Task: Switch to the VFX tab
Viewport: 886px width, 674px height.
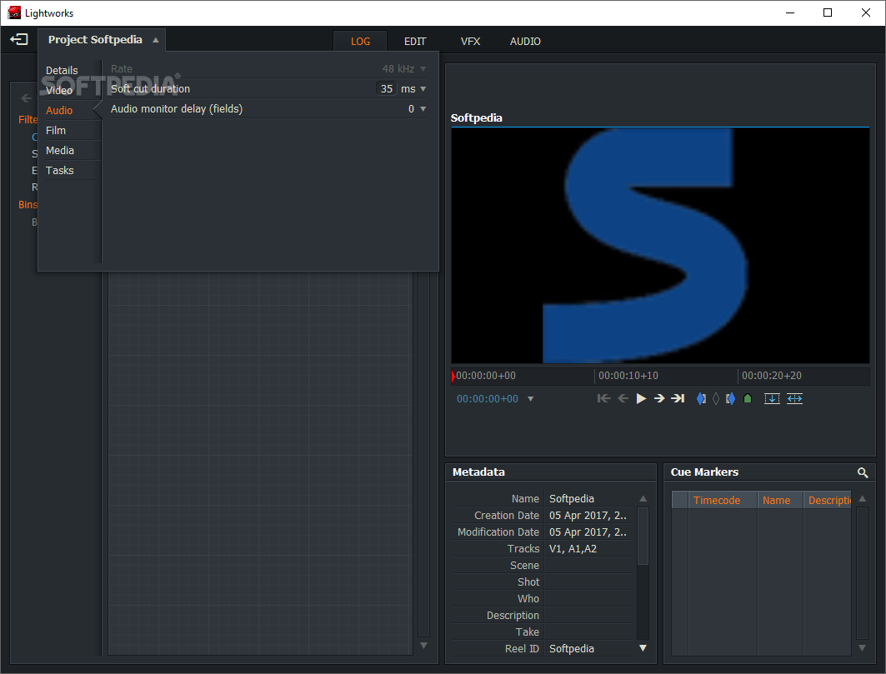Action: (x=470, y=42)
